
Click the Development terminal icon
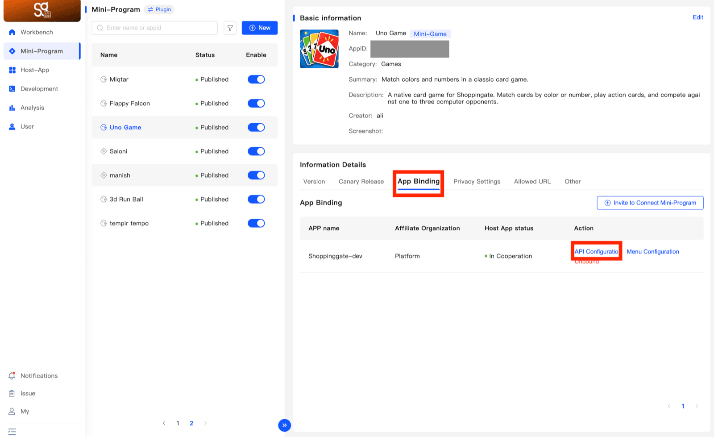(12, 89)
